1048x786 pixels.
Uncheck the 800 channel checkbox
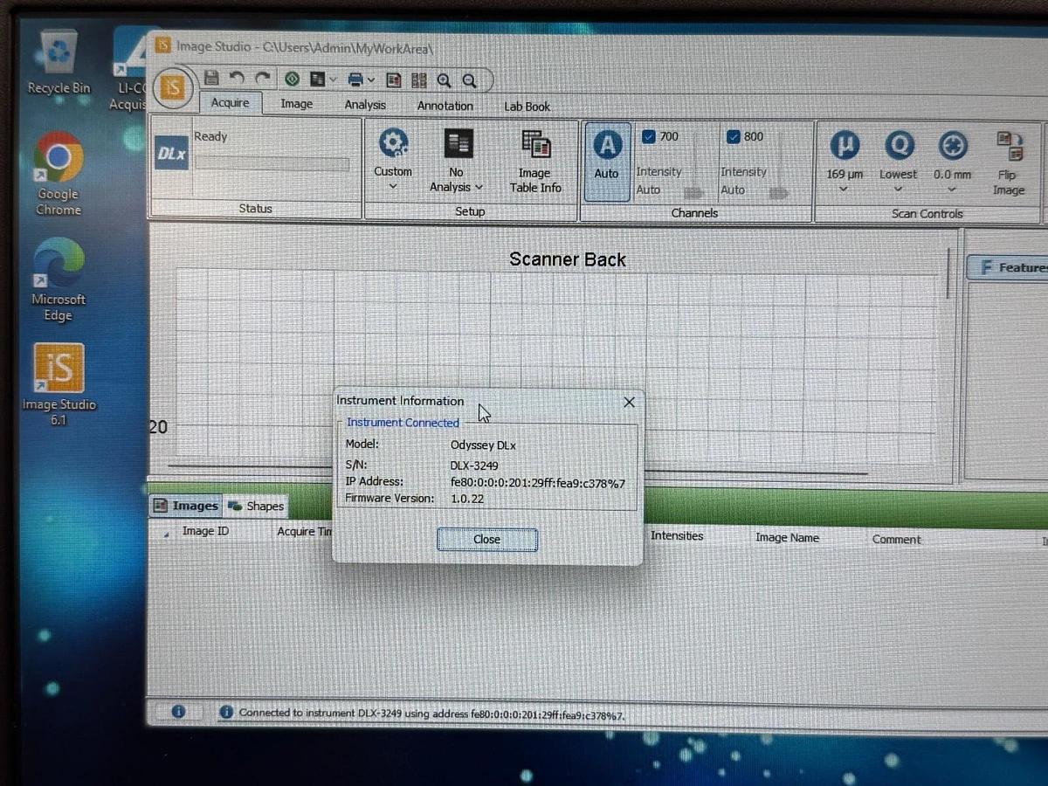[734, 136]
